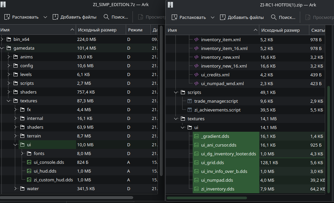Click Добавить файлы icon in right window
Viewport: 334px width, 203px height.
tap(223, 17)
